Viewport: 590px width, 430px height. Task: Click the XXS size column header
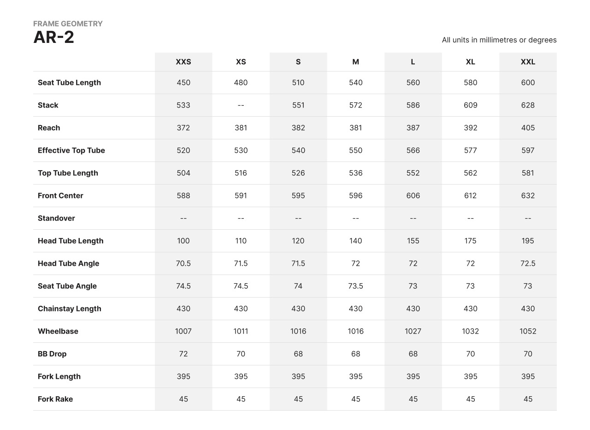[x=183, y=62]
